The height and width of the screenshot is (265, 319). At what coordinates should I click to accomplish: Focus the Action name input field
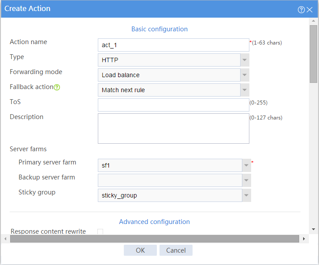coord(174,45)
